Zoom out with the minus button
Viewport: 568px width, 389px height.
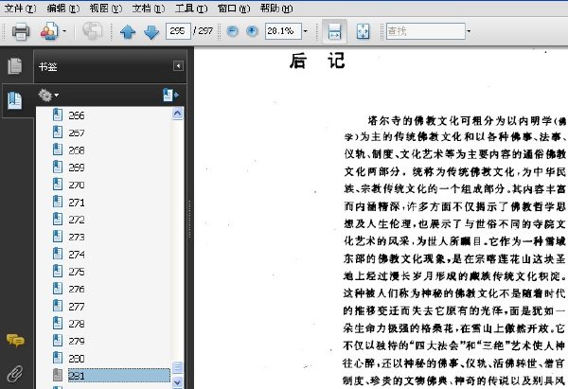click(x=232, y=31)
